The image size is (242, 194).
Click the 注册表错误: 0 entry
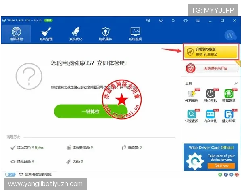point(79,148)
